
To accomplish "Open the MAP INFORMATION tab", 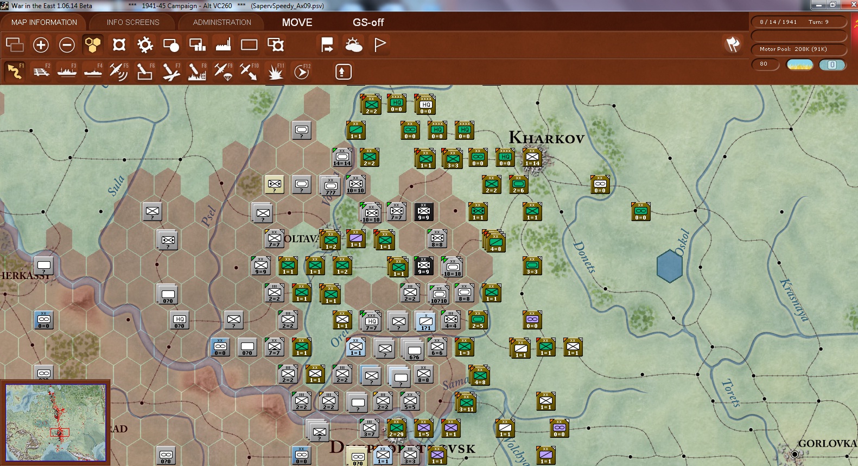I will point(44,22).
